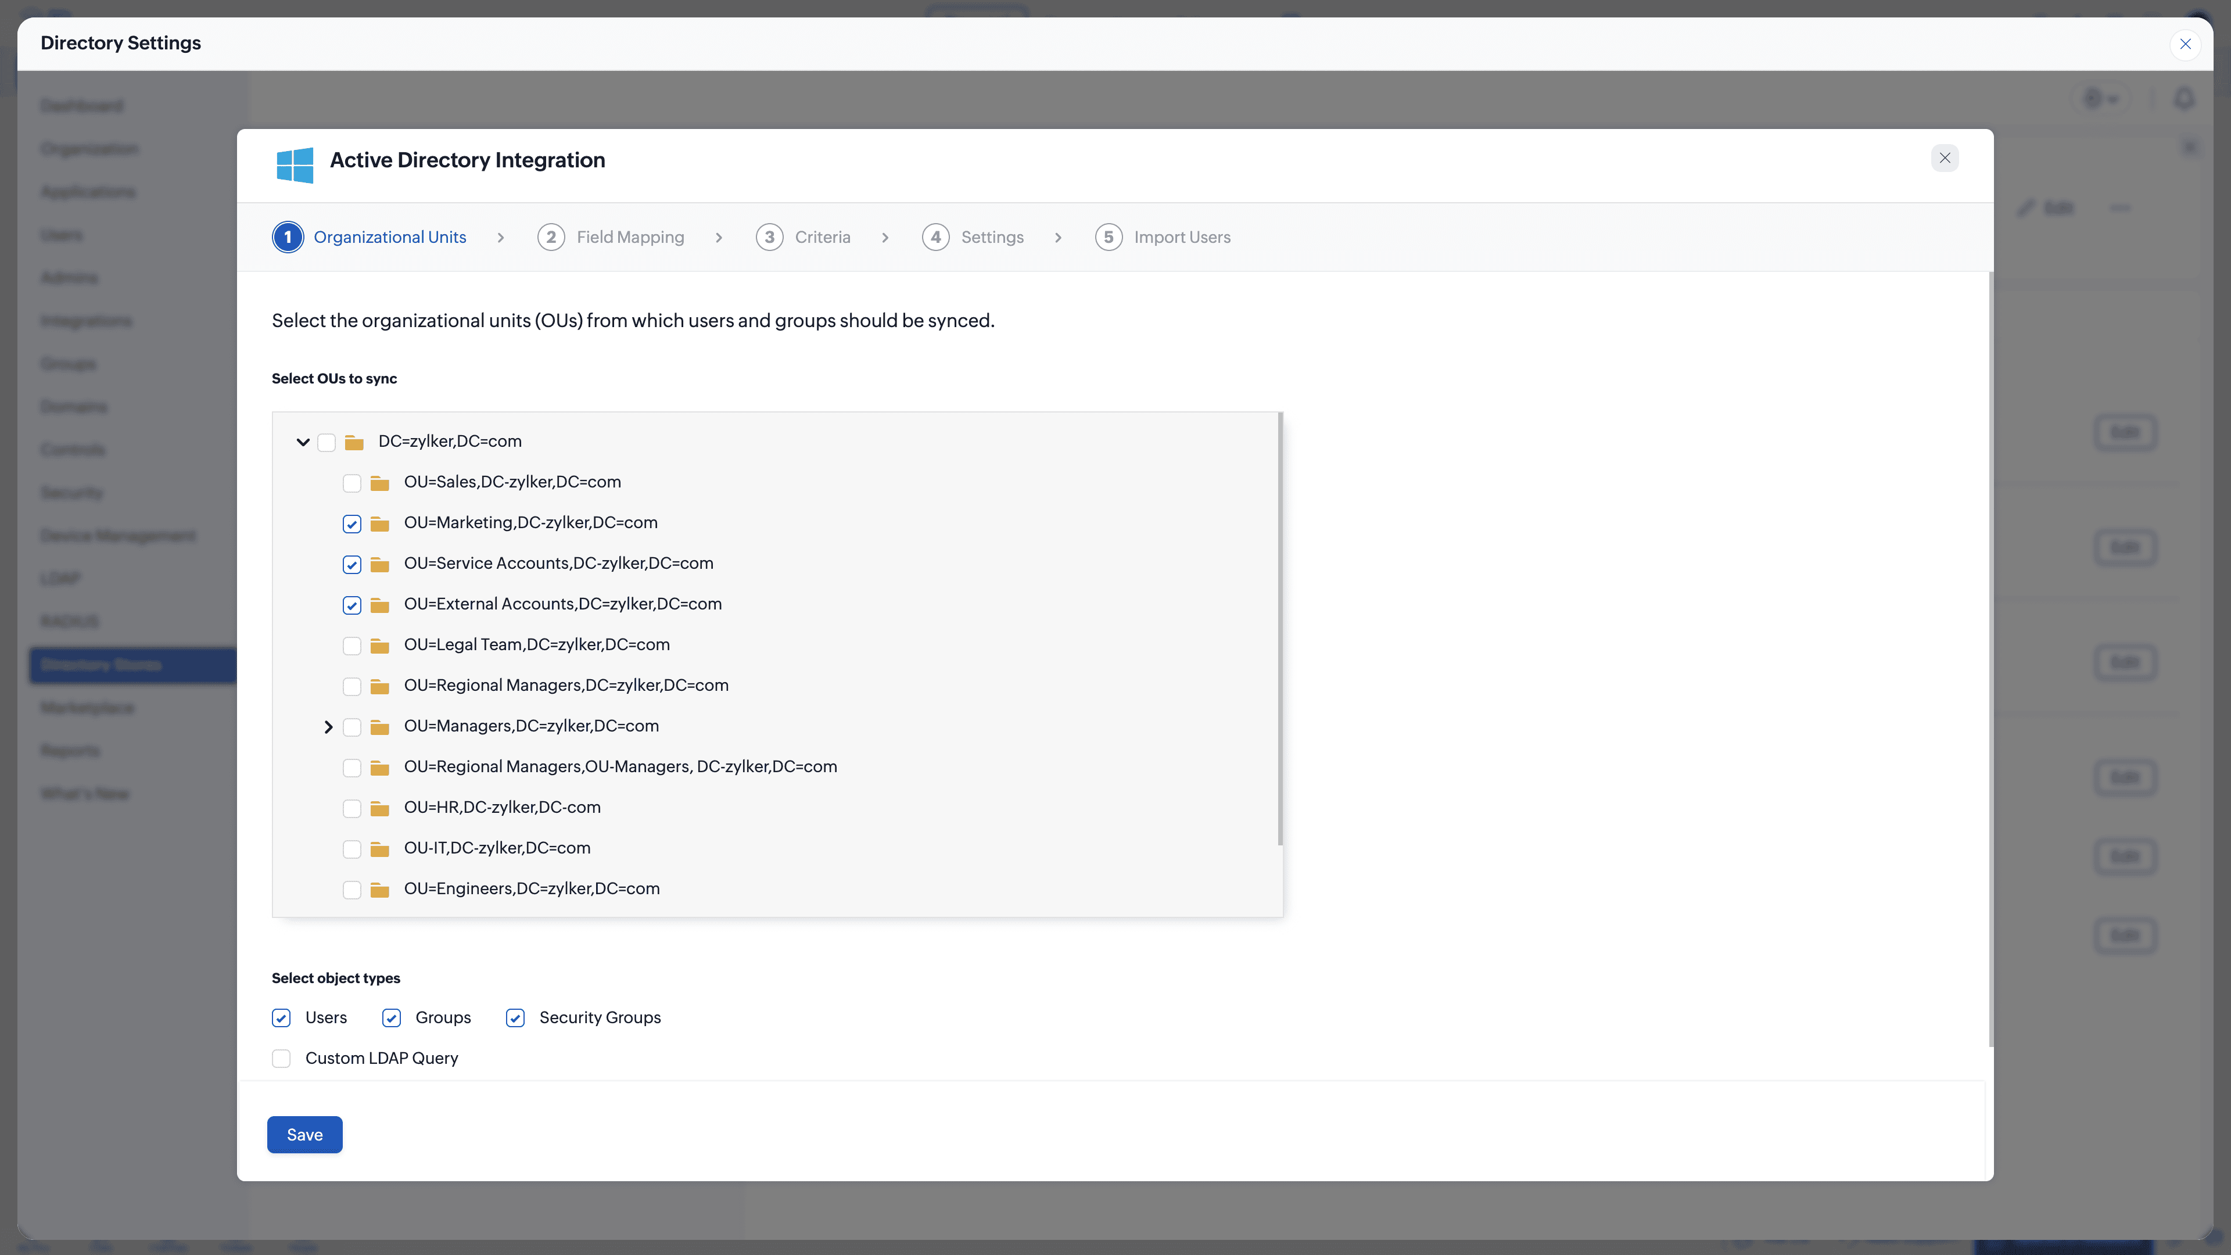Collapse the DC=zylker,DC=com root node
The width and height of the screenshot is (2231, 1255).
[x=303, y=443]
